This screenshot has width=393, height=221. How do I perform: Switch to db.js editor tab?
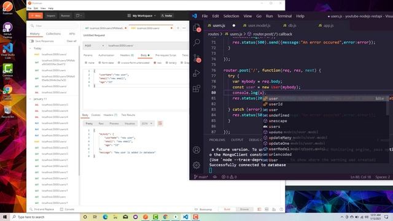tap(290, 26)
